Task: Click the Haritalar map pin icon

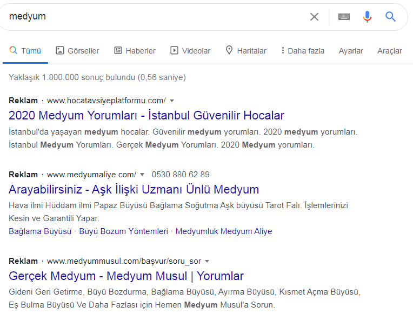Action: (229, 50)
